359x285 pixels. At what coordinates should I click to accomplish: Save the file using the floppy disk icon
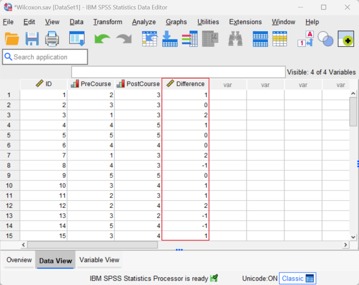coord(32,39)
